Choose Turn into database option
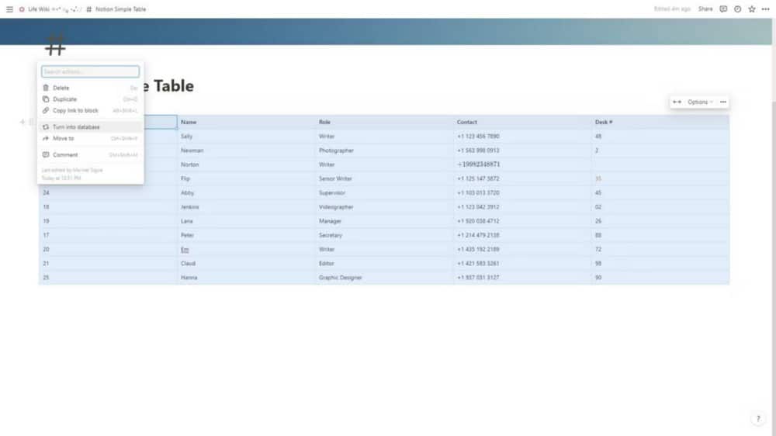The width and height of the screenshot is (776, 436). [x=76, y=126]
